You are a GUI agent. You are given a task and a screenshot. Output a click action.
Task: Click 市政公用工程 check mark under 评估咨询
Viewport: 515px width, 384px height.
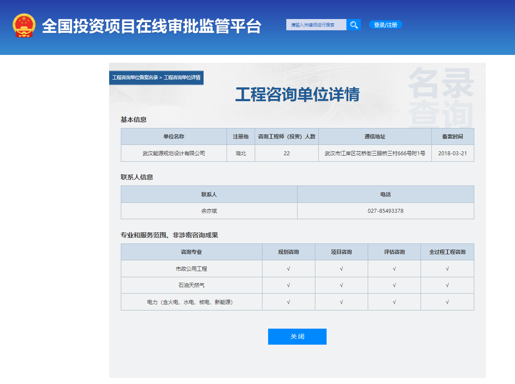(394, 269)
